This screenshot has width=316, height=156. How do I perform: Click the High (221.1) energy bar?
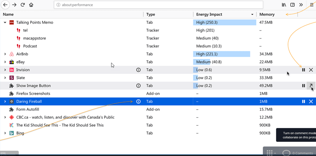pos(222,54)
